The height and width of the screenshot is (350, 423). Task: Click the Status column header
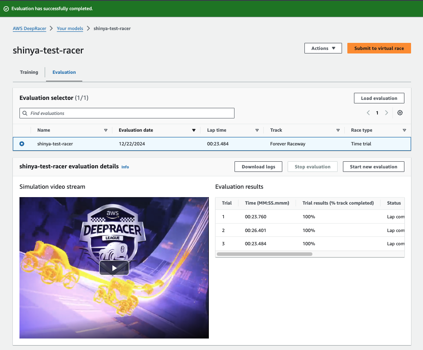pos(394,203)
